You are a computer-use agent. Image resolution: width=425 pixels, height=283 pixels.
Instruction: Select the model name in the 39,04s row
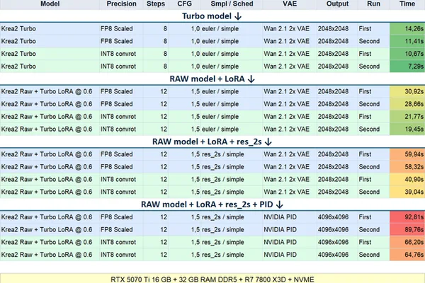[x=47, y=192]
